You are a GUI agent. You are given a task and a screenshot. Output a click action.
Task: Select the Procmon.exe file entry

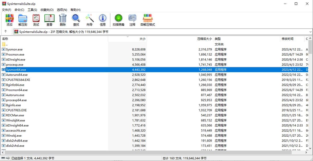[16, 54]
